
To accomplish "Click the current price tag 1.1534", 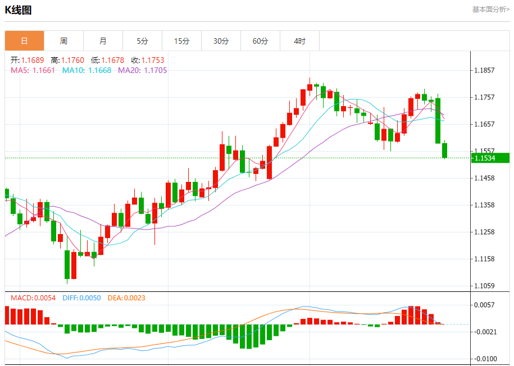I will coord(485,158).
